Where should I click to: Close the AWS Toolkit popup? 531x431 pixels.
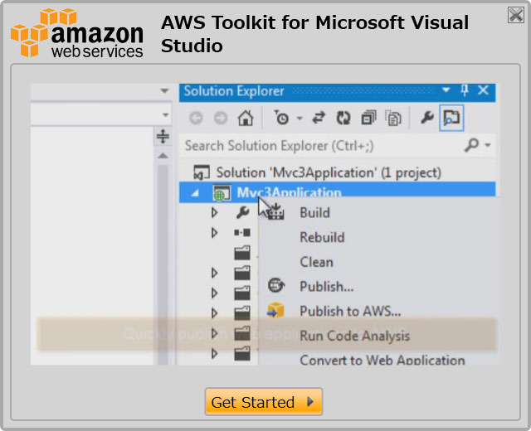(516, 15)
